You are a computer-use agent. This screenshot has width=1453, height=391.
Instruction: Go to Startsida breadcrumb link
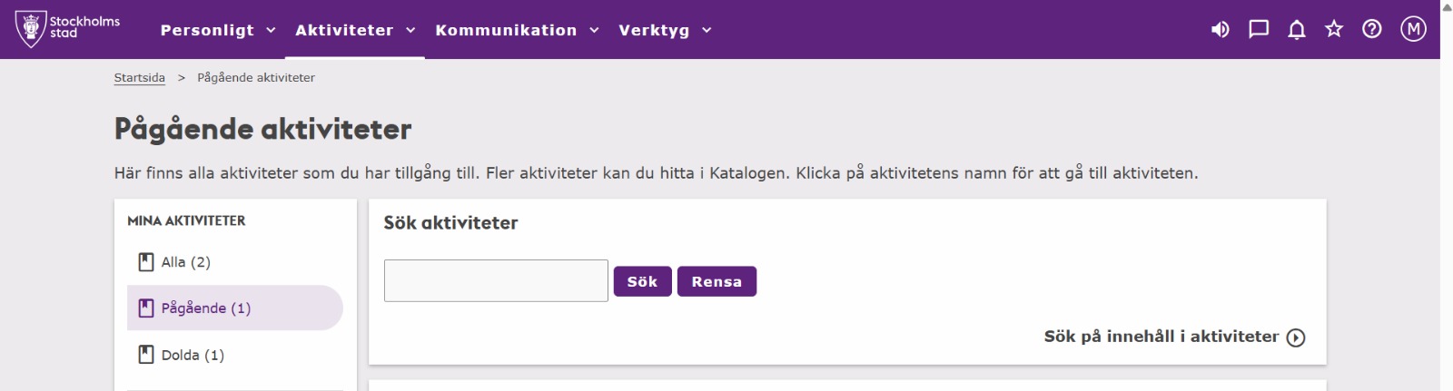click(x=140, y=78)
